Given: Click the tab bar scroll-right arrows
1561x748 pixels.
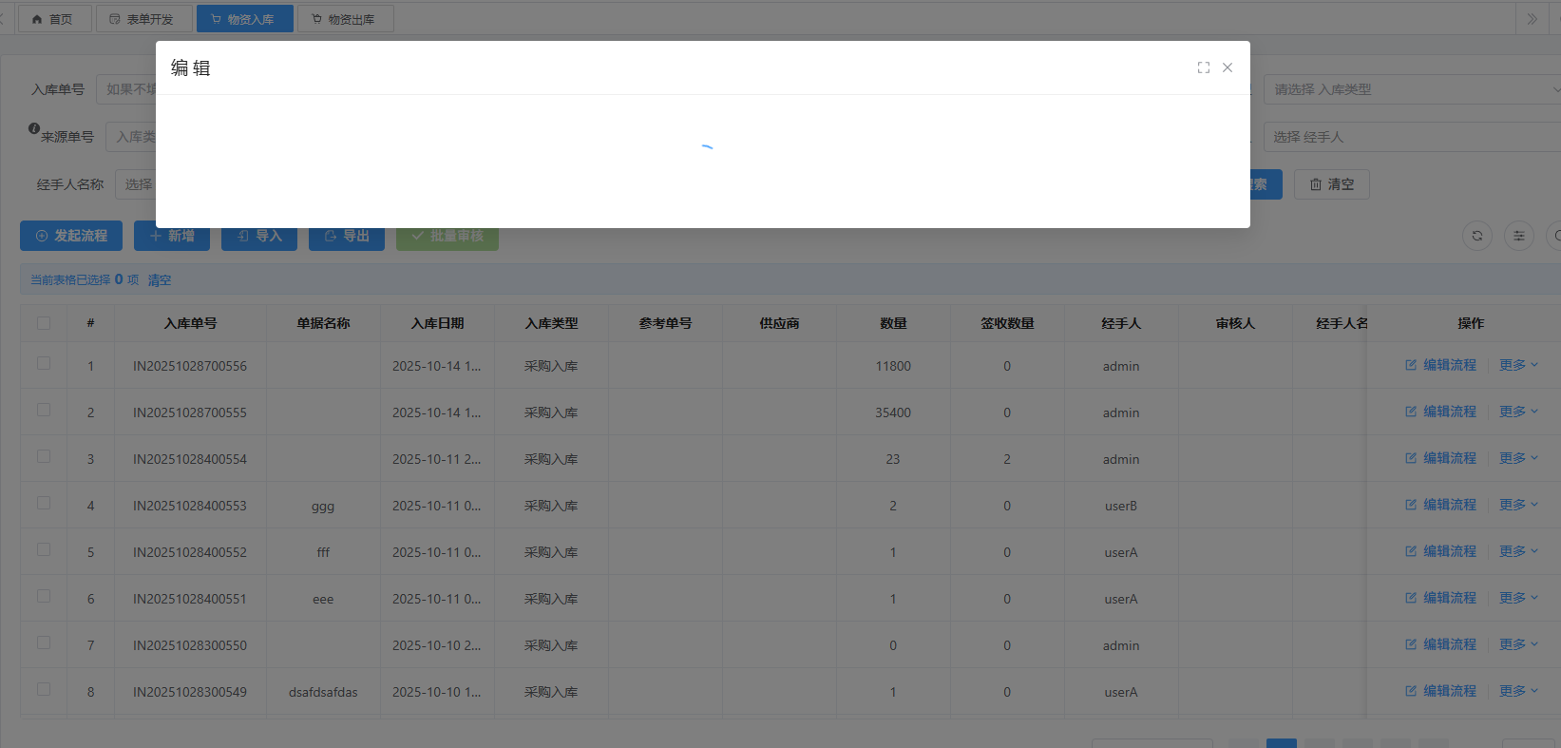Looking at the screenshot, I should (x=1532, y=19).
